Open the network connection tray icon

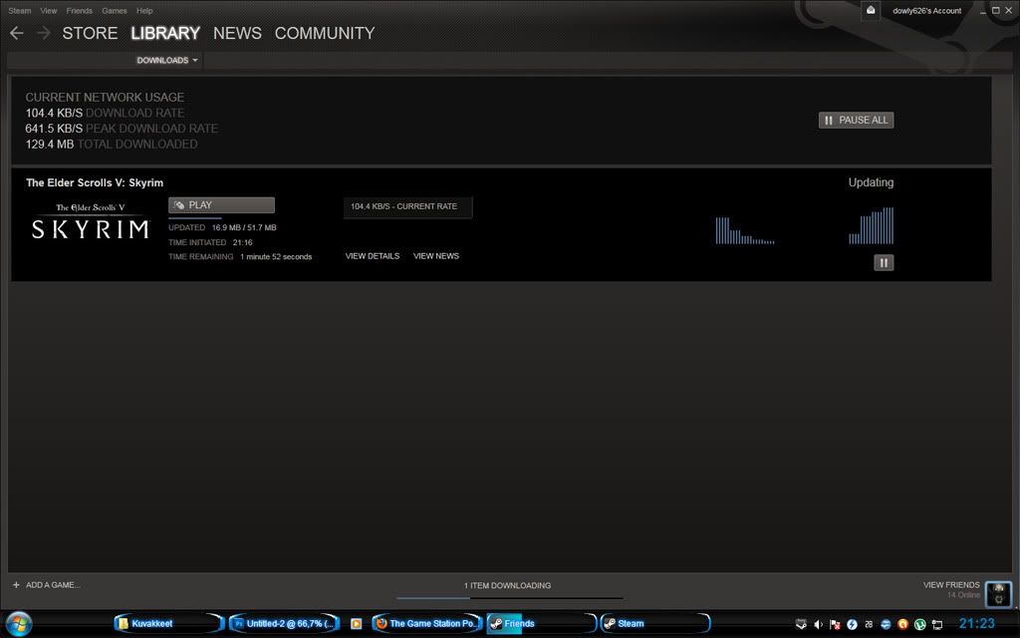click(936, 624)
